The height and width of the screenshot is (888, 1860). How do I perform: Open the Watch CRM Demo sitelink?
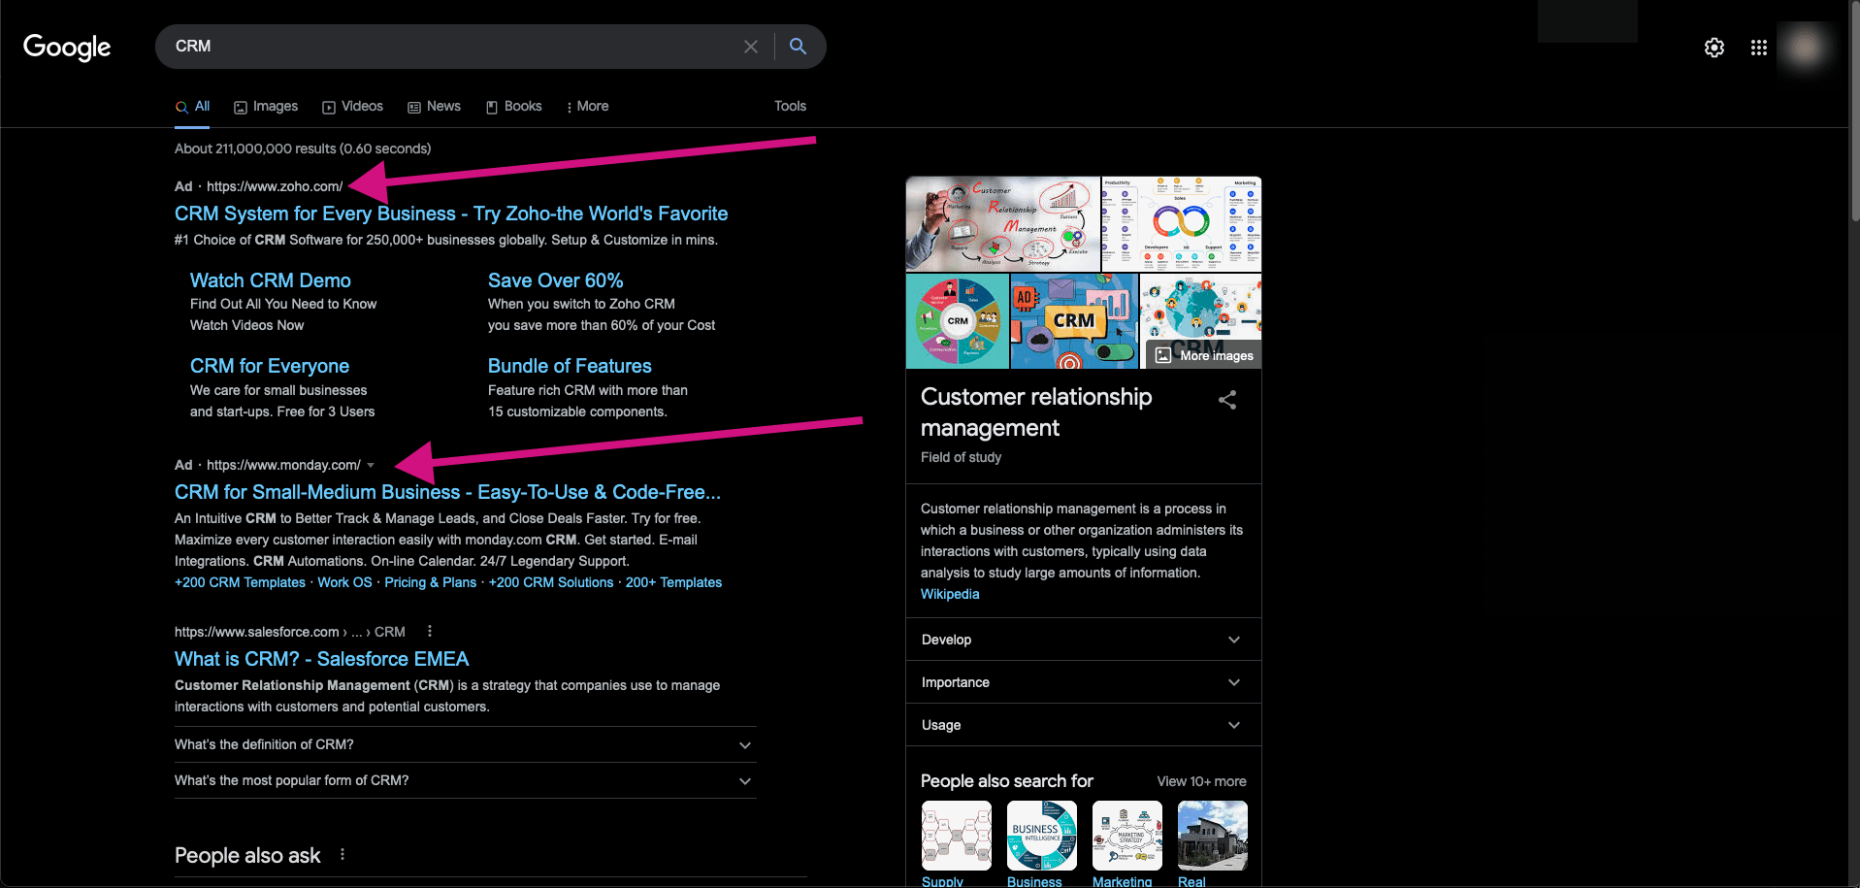(271, 280)
